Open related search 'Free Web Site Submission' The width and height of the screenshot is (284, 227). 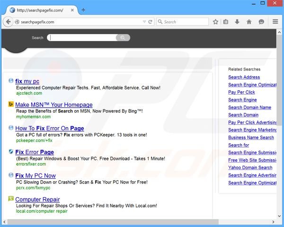point(252,160)
